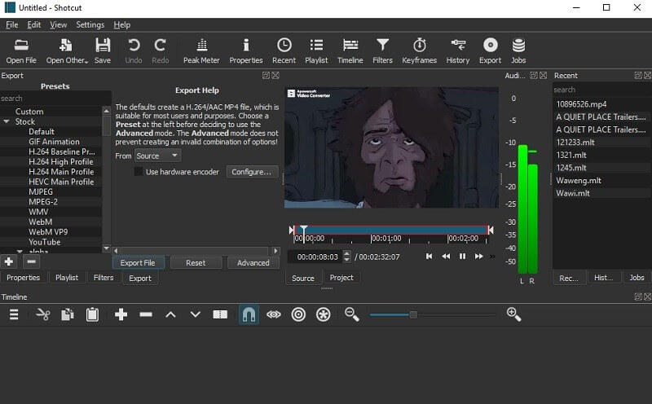Screen dimensions: 652x404
Task: Click the Advanced button
Action: pyautogui.click(x=253, y=262)
